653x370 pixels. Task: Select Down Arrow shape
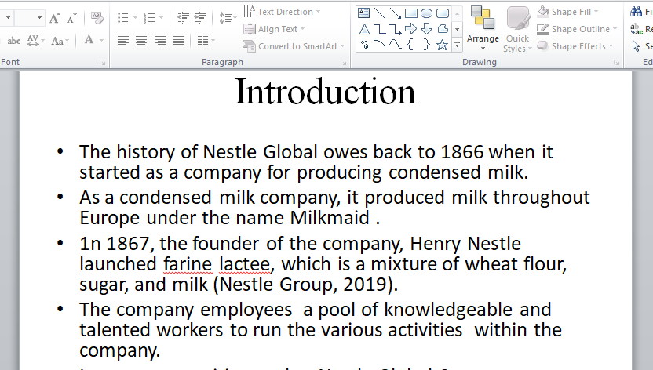coord(426,29)
